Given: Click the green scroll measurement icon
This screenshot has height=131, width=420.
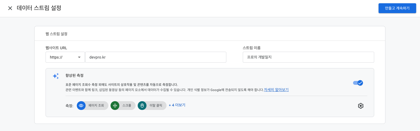Looking at the screenshot, I should (115, 106).
